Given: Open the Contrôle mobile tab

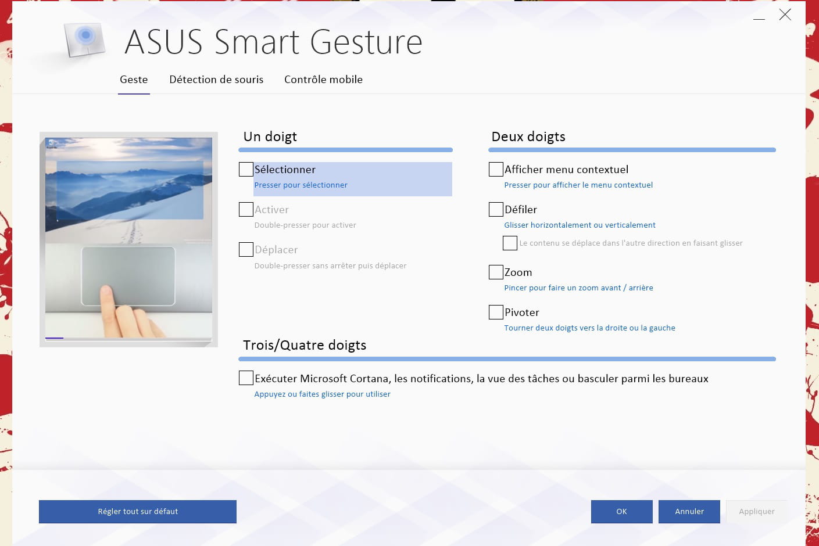Looking at the screenshot, I should (x=323, y=80).
